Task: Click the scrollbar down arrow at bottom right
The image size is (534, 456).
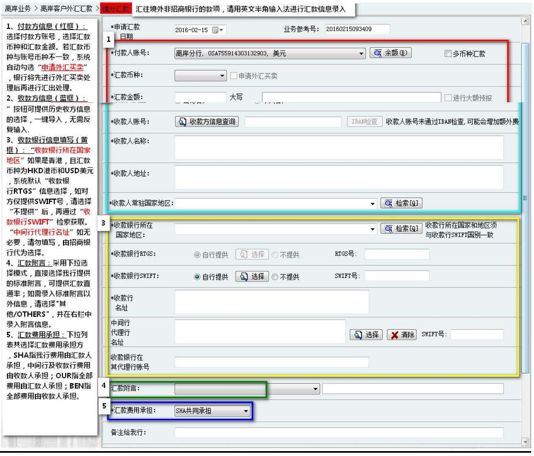Action: pyautogui.click(x=525, y=442)
